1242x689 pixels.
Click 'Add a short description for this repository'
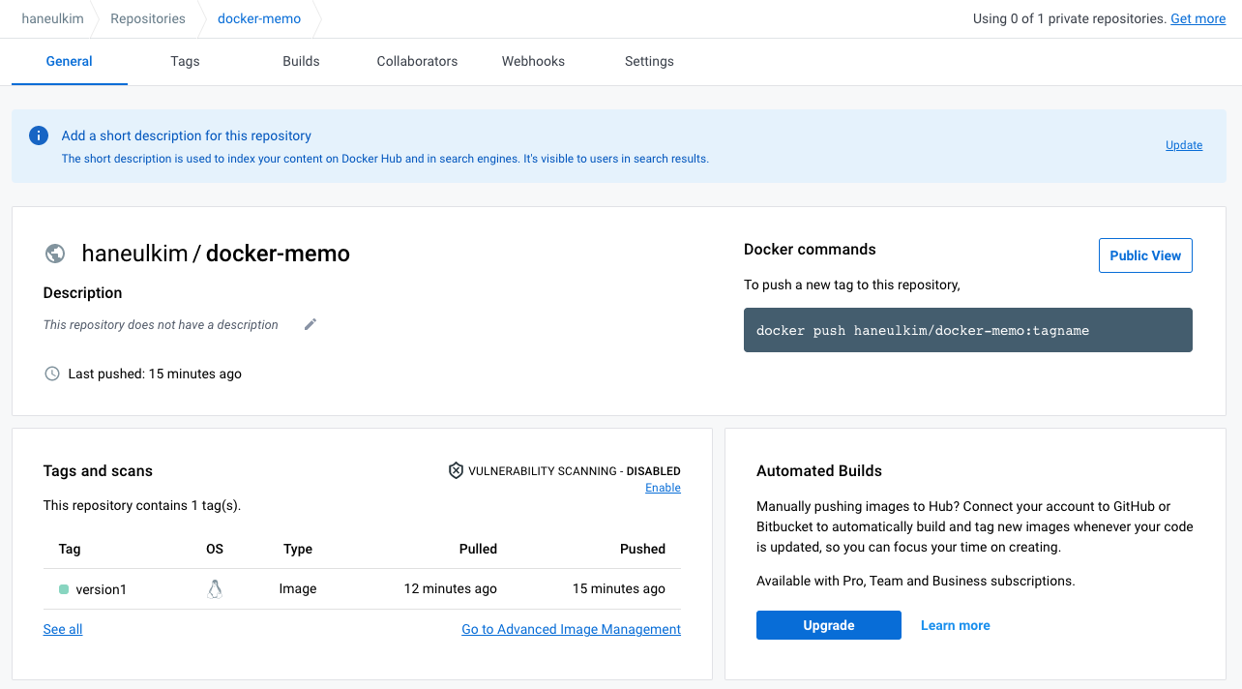coord(187,135)
